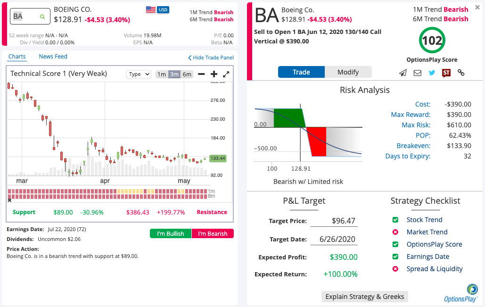Set chart range to 1m

click(x=162, y=75)
